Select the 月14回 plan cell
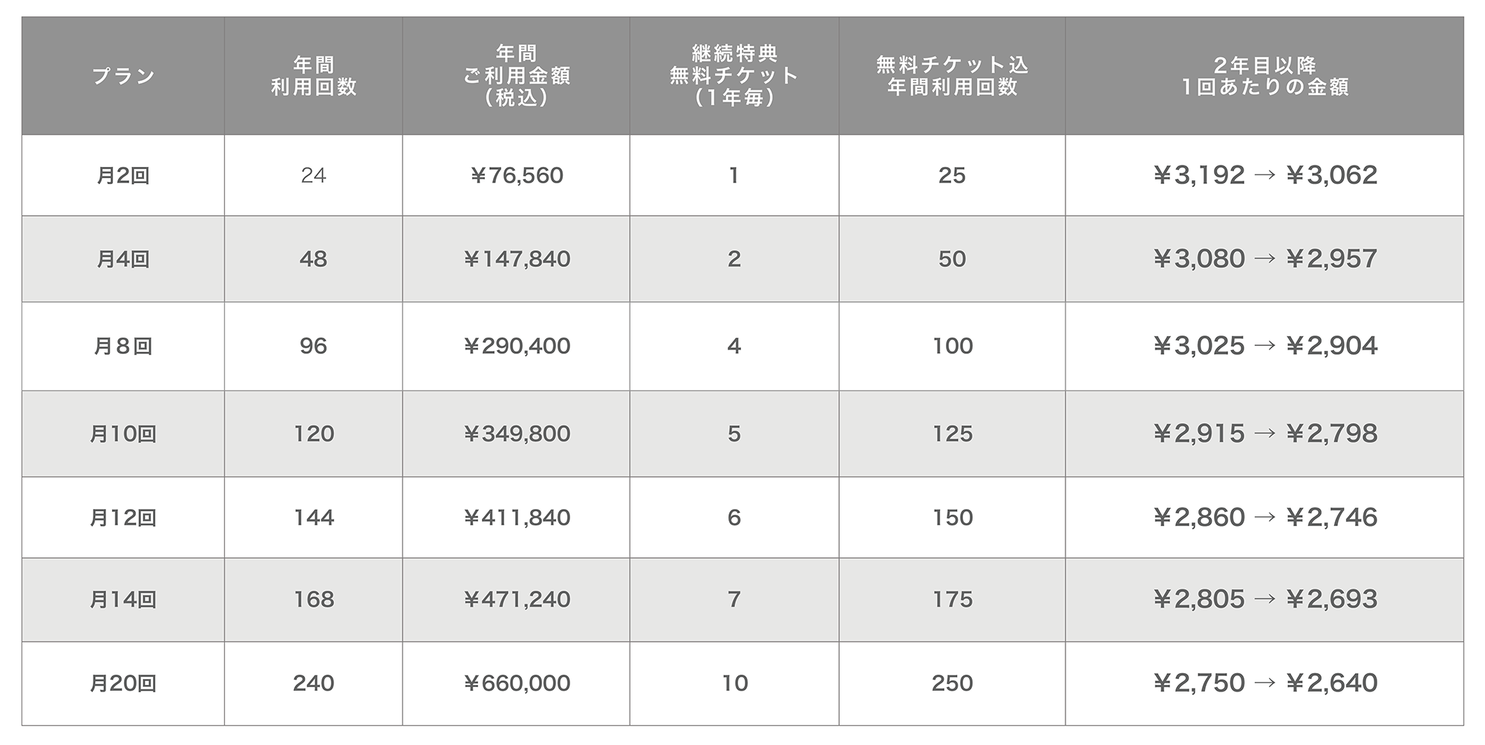The image size is (1485, 745). pos(123,600)
